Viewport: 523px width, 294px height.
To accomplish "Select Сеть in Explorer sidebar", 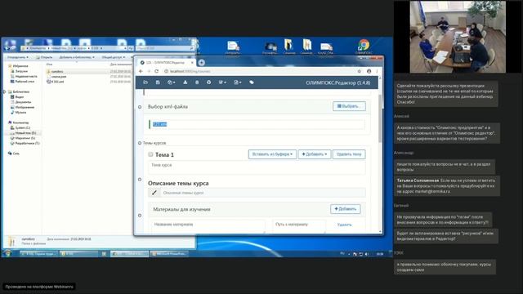I will pyautogui.click(x=14, y=154).
